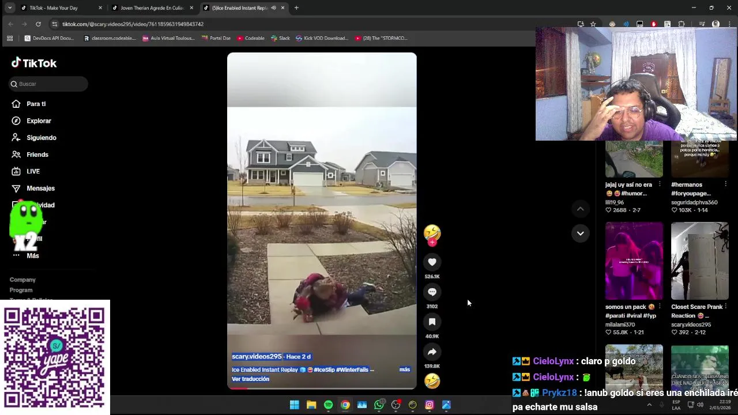Open the TikTok logo home link
The width and height of the screenshot is (738, 415).
coord(34,63)
